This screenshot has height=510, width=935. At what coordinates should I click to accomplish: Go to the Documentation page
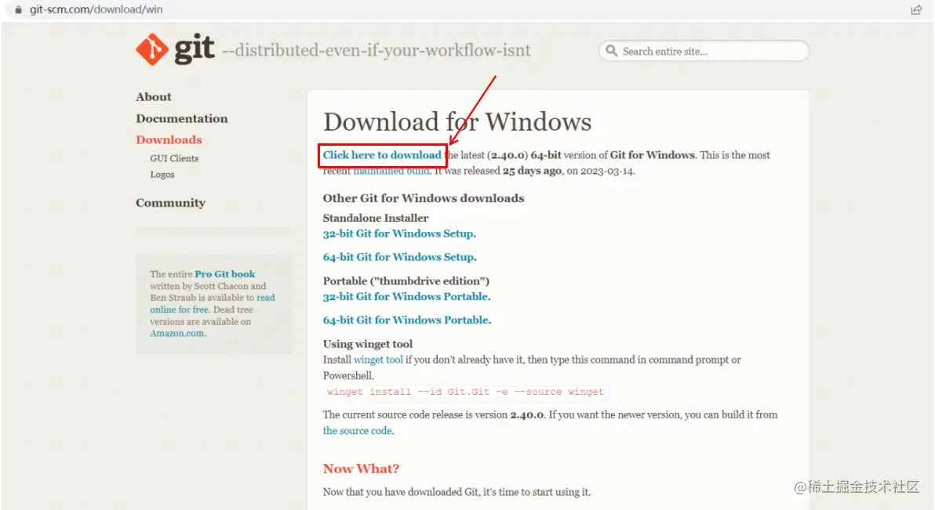(x=181, y=118)
